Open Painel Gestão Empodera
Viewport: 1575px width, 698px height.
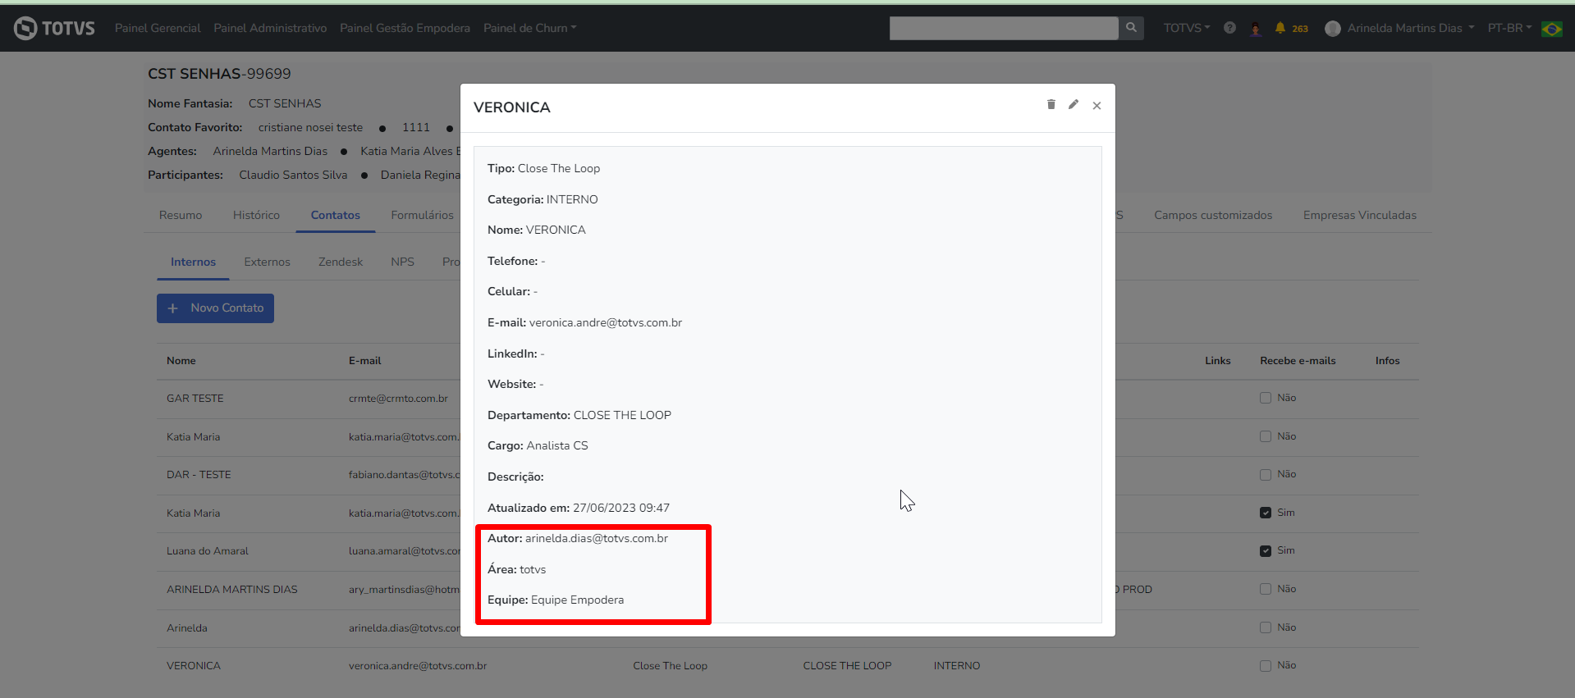405,28
